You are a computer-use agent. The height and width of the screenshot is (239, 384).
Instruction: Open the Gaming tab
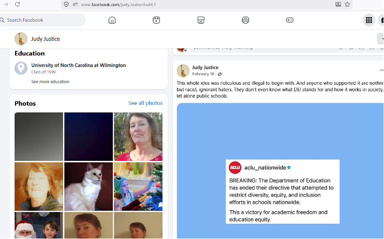pyautogui.click(x=290, y=20)
